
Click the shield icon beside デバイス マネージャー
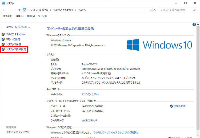[x=3, y=34]
